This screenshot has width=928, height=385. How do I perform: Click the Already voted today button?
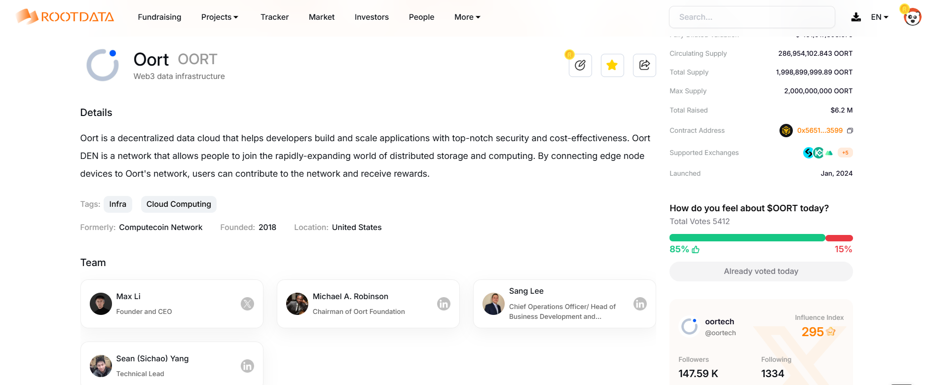point(761,271)
